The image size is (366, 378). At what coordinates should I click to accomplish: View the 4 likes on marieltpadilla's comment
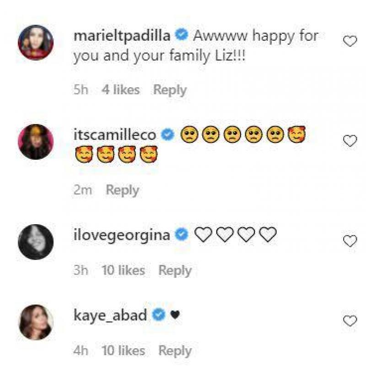tap(121, 90)
